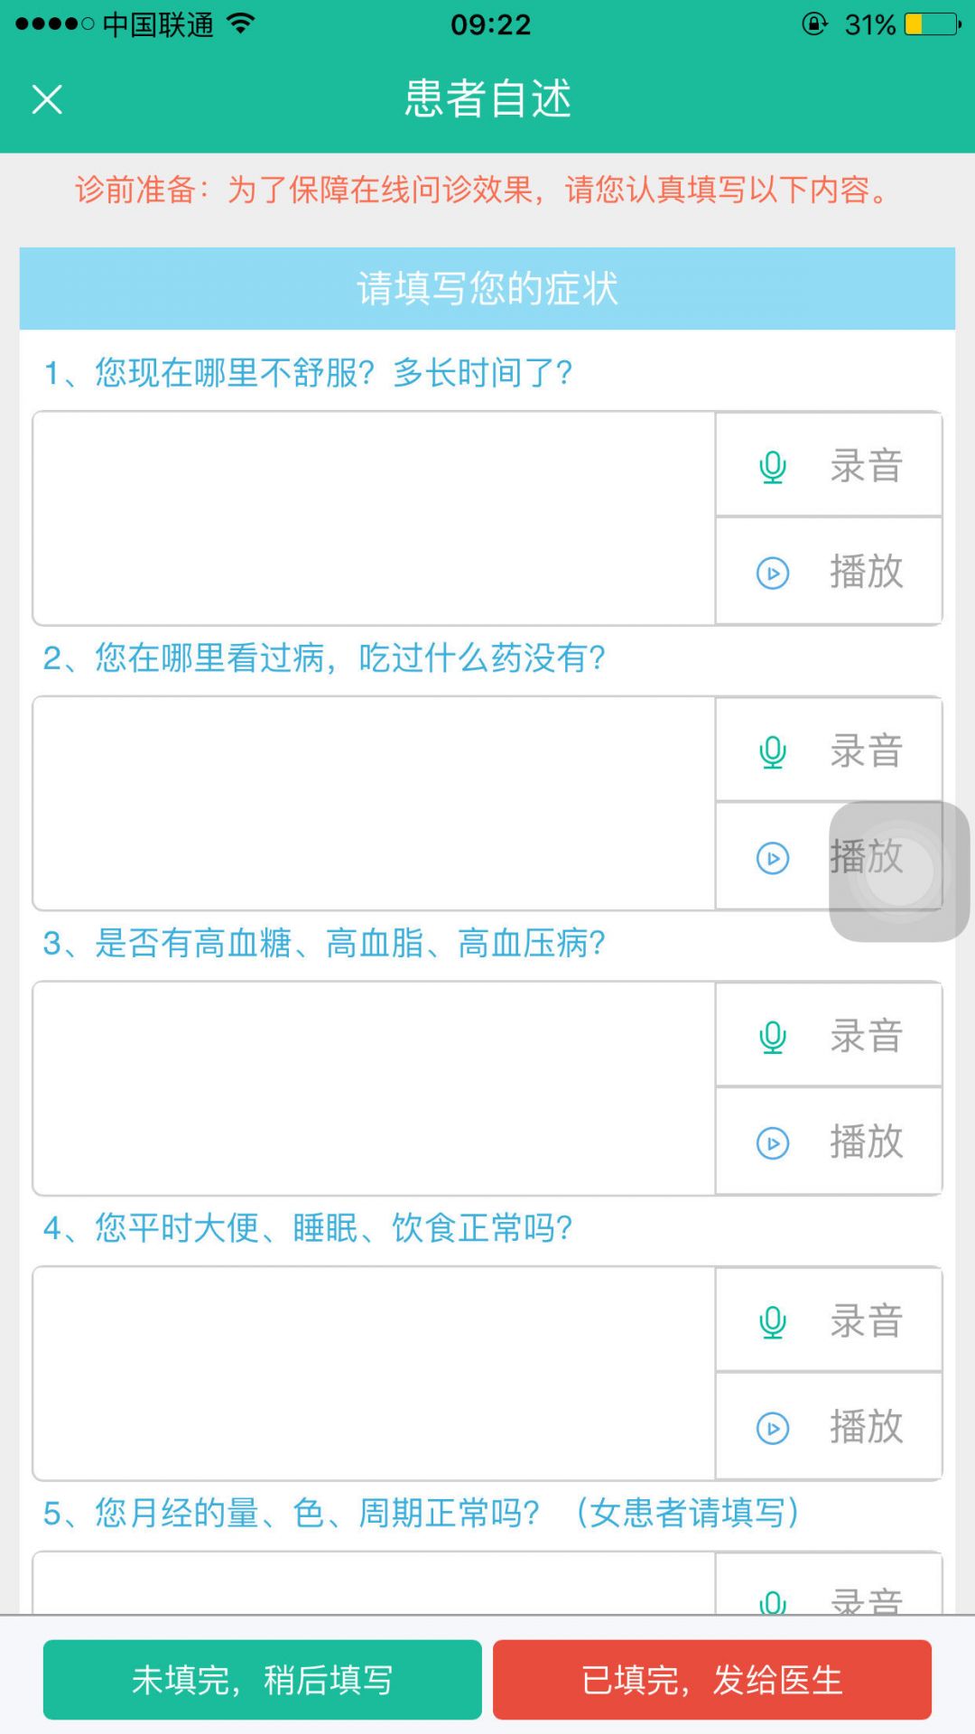Tap microphone icon for question 2
Viewport: 975px width, 1734px height.
pyautogui.click(x=773, y=751)
